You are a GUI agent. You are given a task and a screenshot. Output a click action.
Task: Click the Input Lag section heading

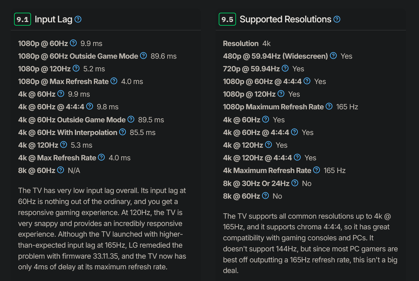coord(53,19)
